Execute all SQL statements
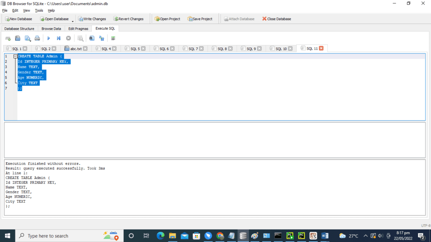Viewport: 431px width, 242px height. pyautogui.click(x=48, y=38)
